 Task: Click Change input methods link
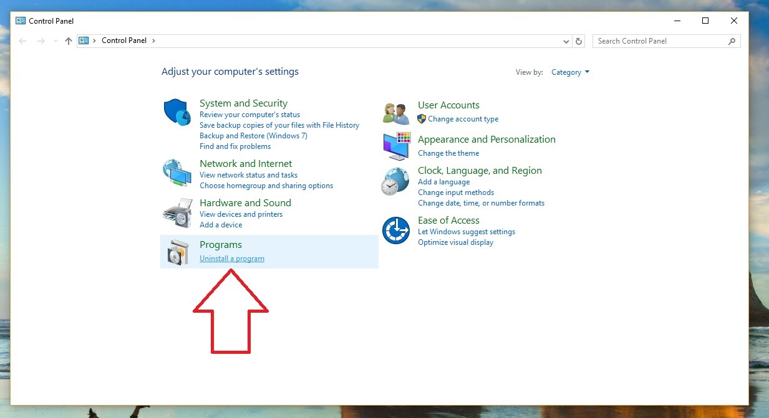point(456,192)
